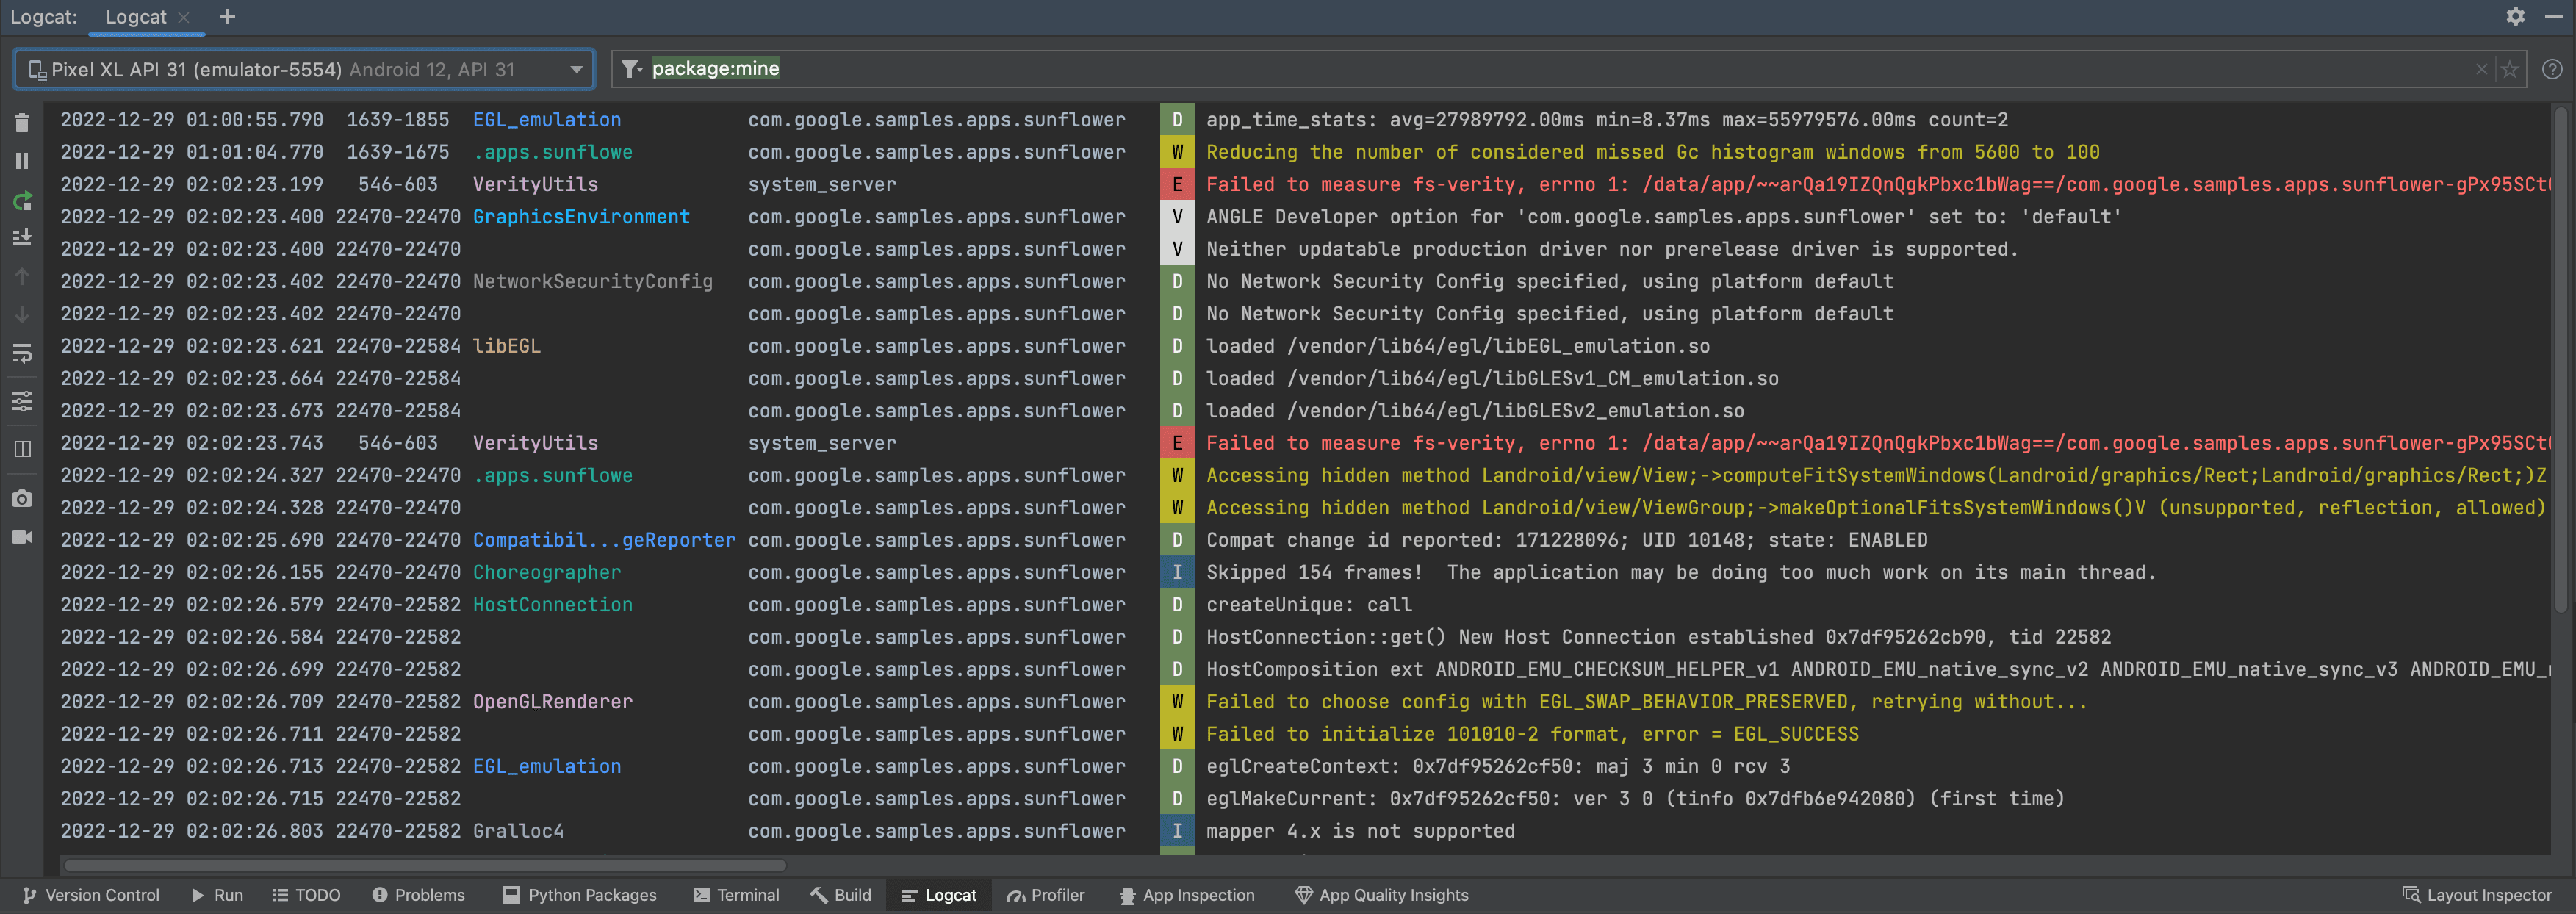Open Python Packages tool window
Viewport: 2576px width, 914px height.
pyautogui.click(x=580, y=895)
